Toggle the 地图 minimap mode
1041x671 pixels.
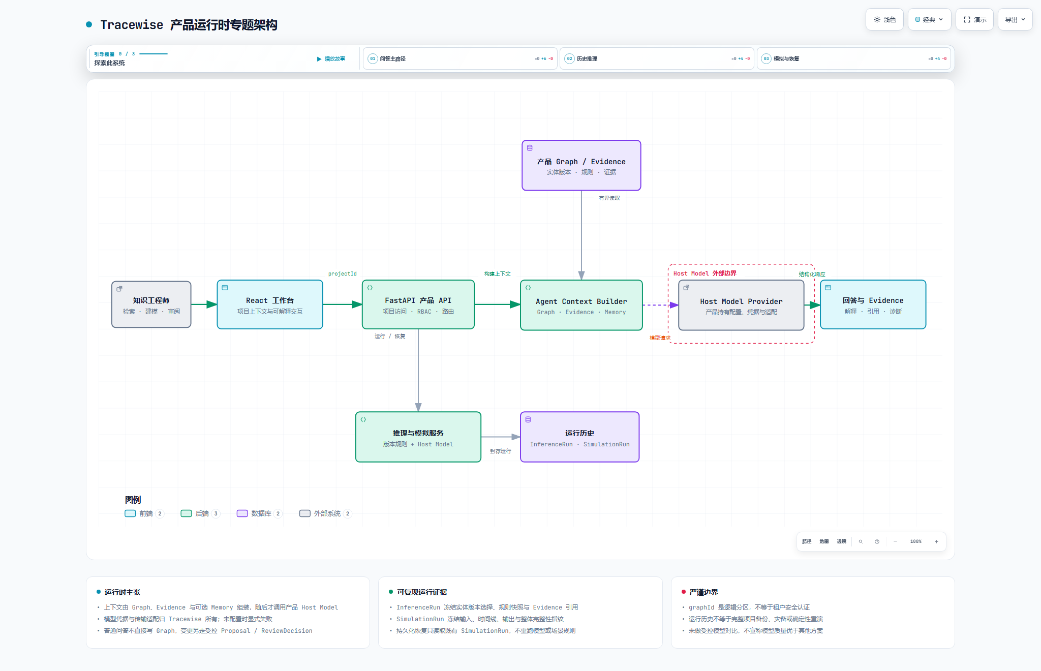tap(824, 541)
